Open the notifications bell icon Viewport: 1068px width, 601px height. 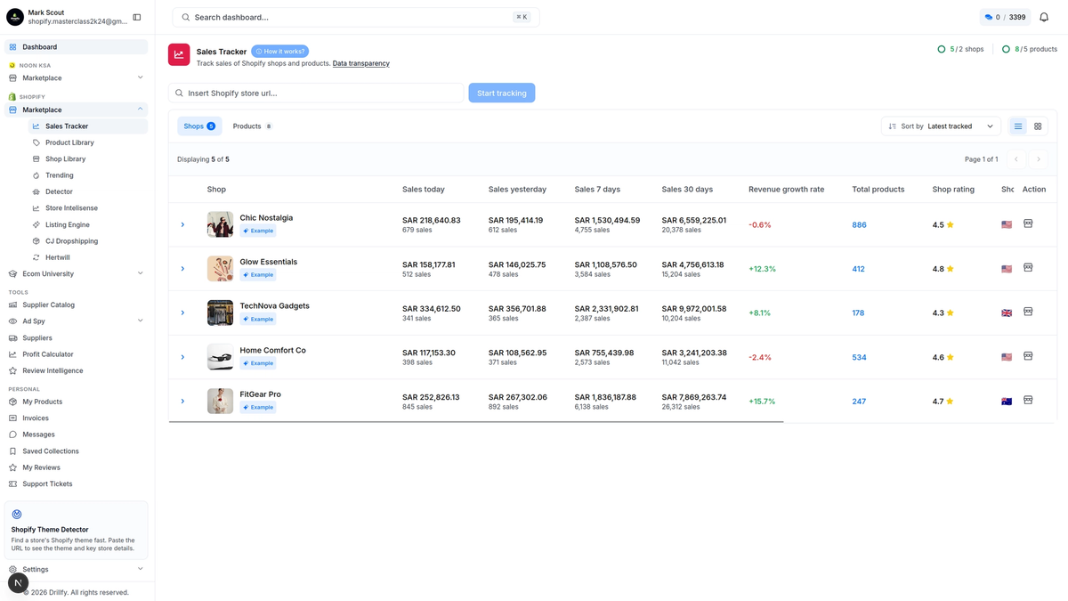point(1044,17)
